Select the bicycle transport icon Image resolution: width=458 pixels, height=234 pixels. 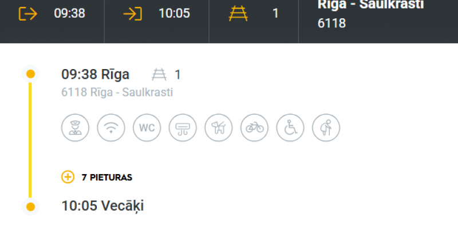pos(254,128)
